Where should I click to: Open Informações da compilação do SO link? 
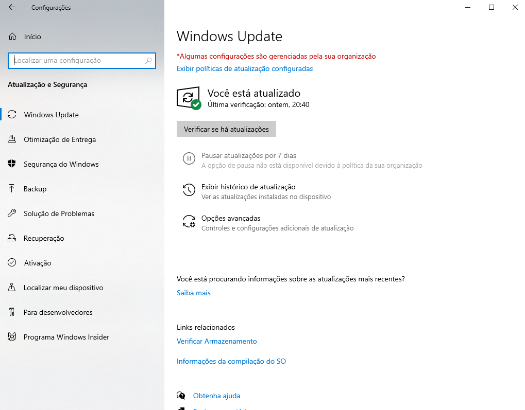pyautogui.click(x=231, y=362)
